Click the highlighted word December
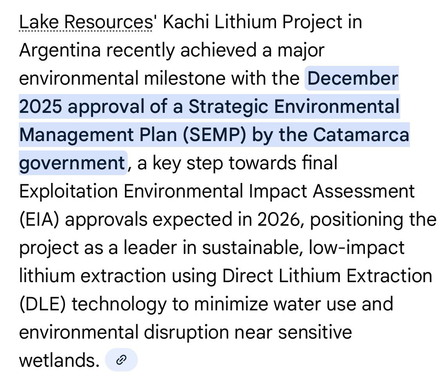 coord(353,78)
